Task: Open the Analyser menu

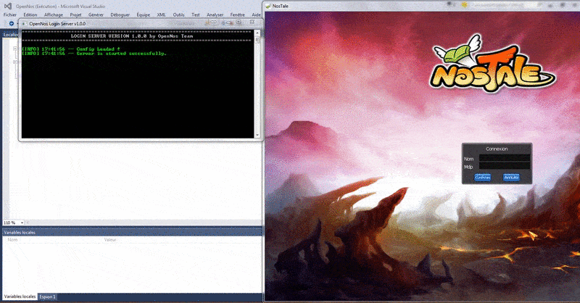Action: coord(215,14)
